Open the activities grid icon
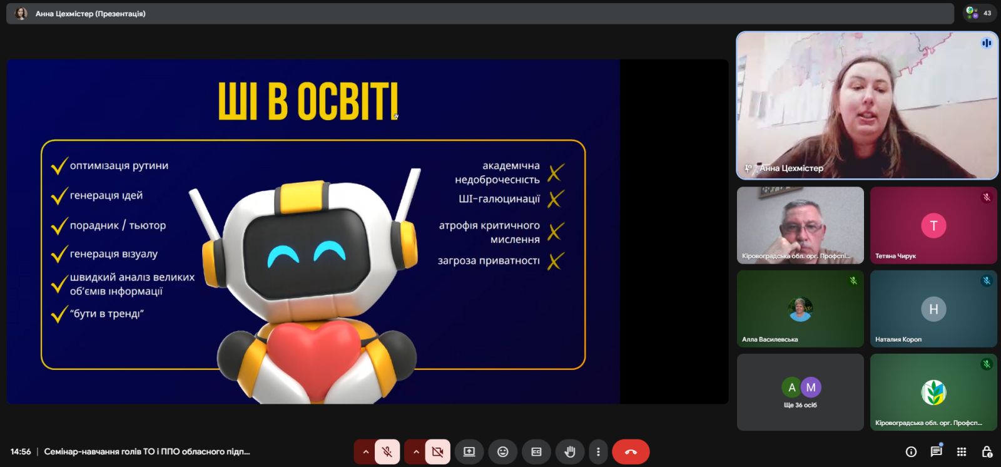The width and height of the screenshot is (1001, 467). pos(962,451)
